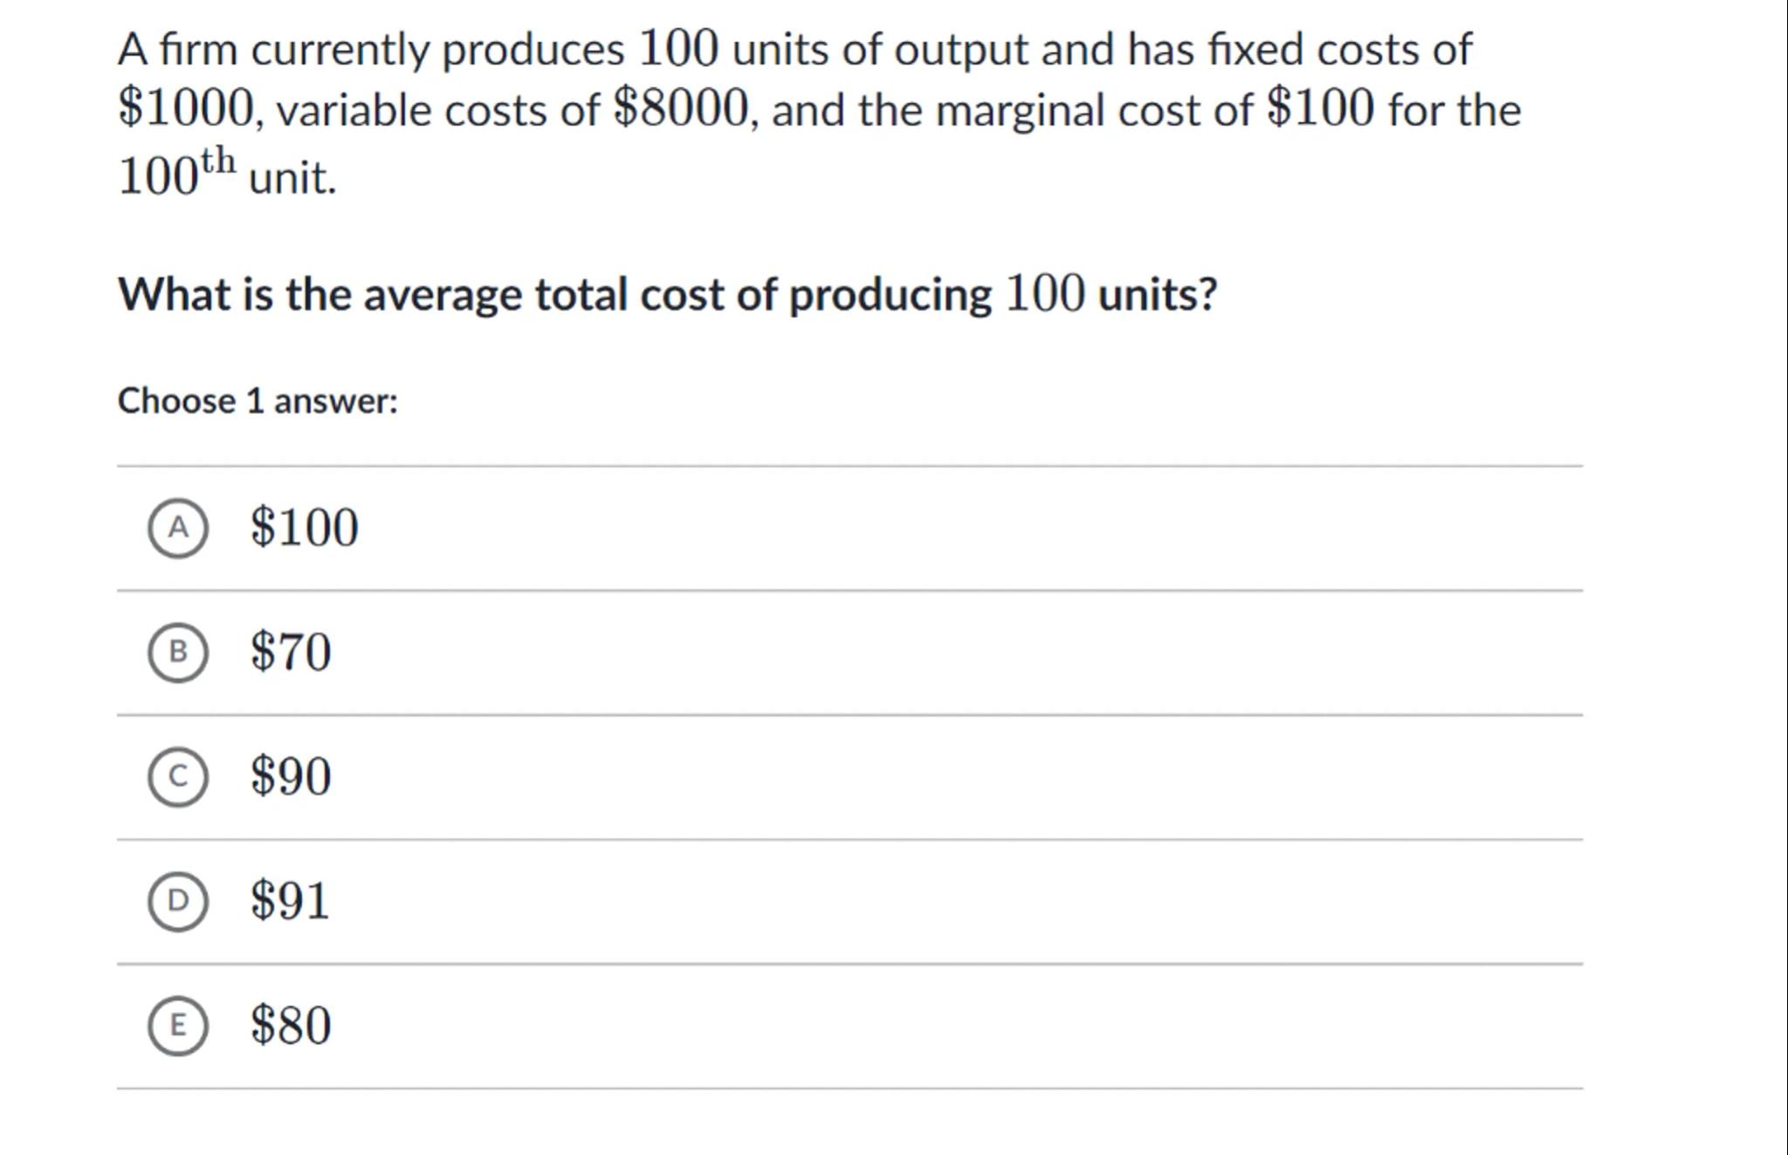
Task: Click the word "units?" ending the question
Action: [x=1157, y=294]
